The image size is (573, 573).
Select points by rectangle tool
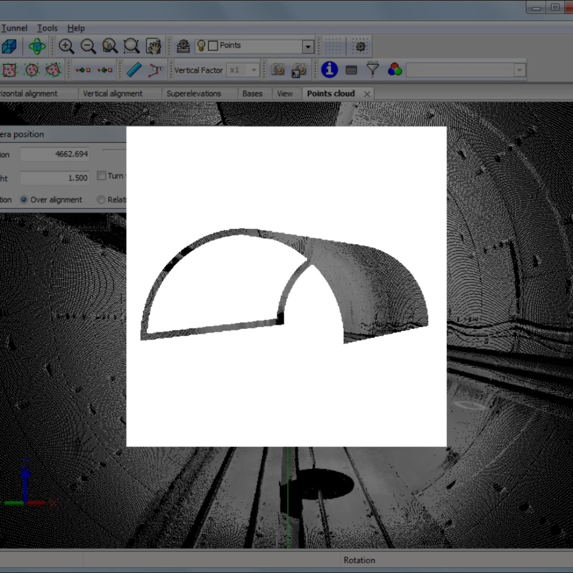click(x=10, y=70)
